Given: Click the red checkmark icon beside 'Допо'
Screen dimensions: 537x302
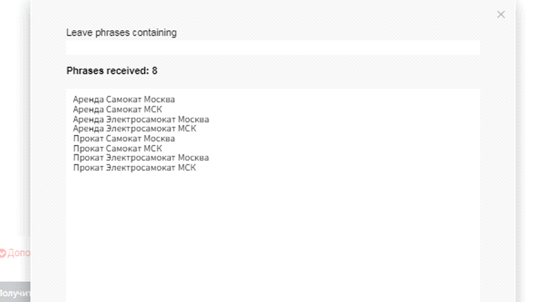Looking at the screenshot, I should (x=3, y=253).
